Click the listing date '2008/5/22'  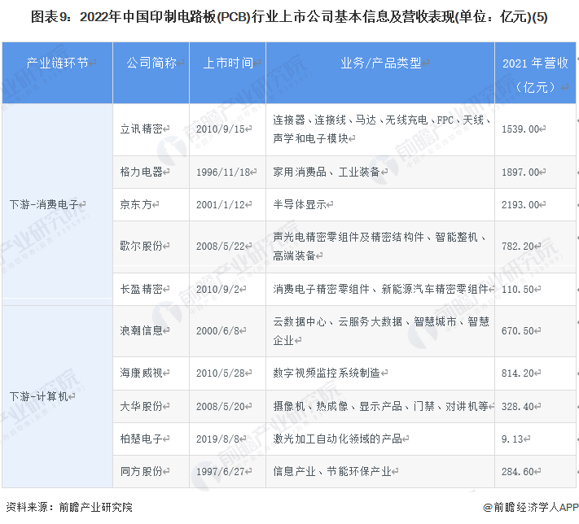click(x=221, y=246)
